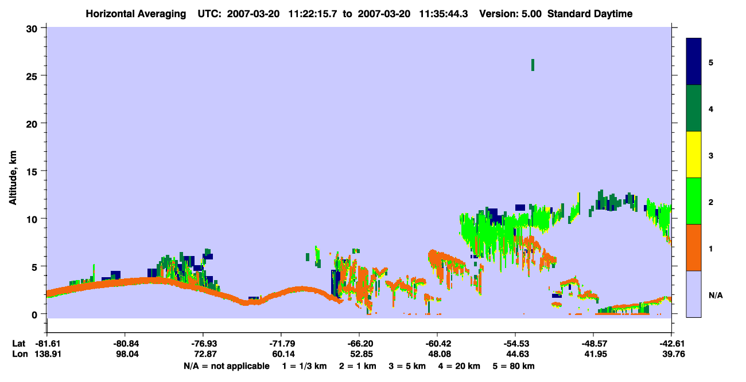Image resolution: width=746 pixels, height=382 pixels.
Task: Click the y-axis tick label 25
Action: point(33,76)
